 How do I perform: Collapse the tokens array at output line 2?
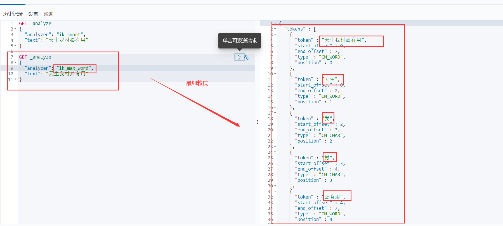(x=275, y=29)
